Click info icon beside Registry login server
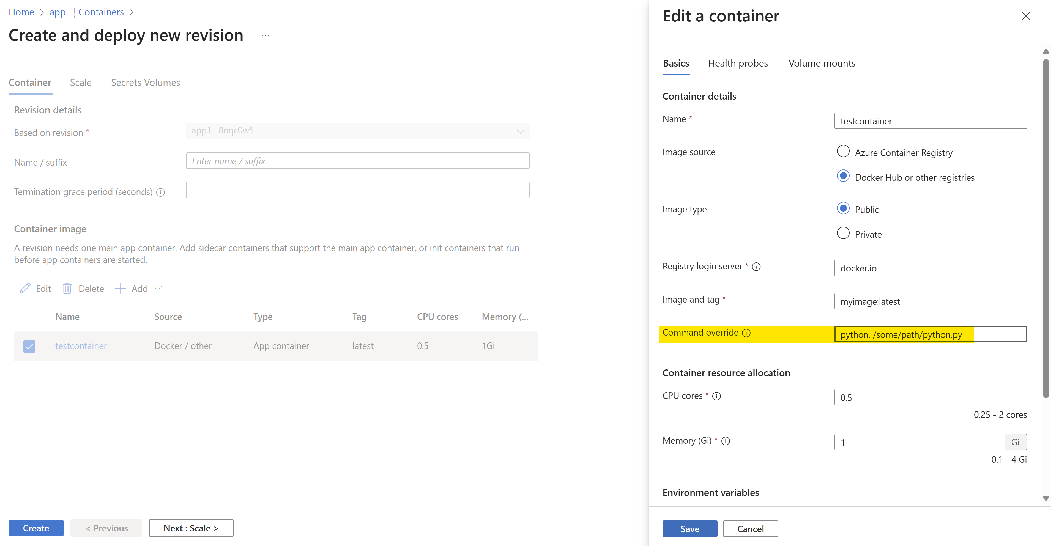Screen dimensions: 1051x546 click(756, 267)
